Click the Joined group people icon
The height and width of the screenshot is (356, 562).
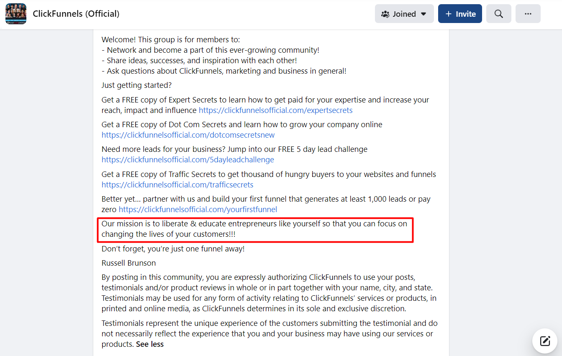(385, 14)
